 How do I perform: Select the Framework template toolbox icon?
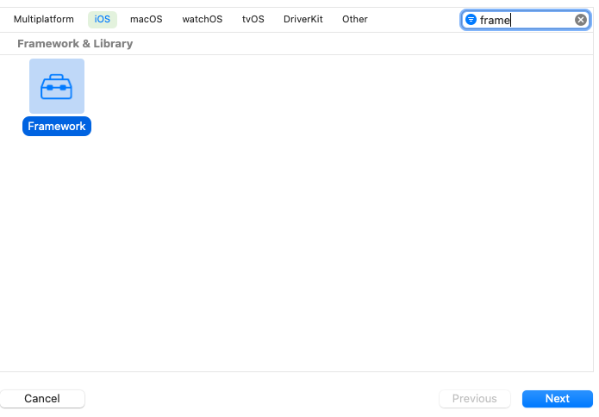pyautogui.click(x=57, y=86)
